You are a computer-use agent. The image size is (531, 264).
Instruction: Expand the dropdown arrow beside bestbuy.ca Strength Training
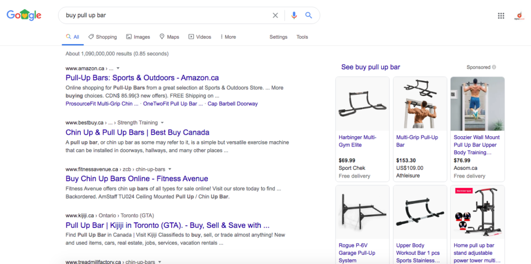pyautogui.click(x=162, y=122)
